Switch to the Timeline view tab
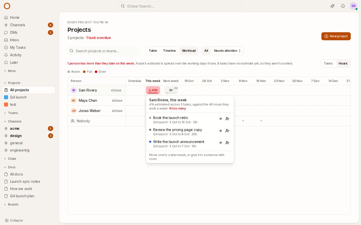 click(x=169, y=51)
